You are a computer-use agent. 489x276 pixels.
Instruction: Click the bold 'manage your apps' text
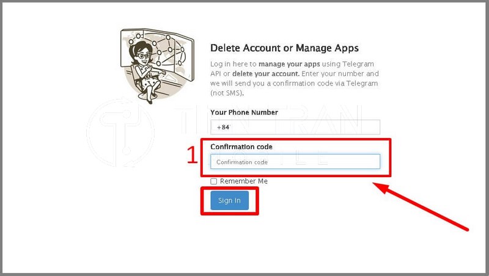coord(289,64)
